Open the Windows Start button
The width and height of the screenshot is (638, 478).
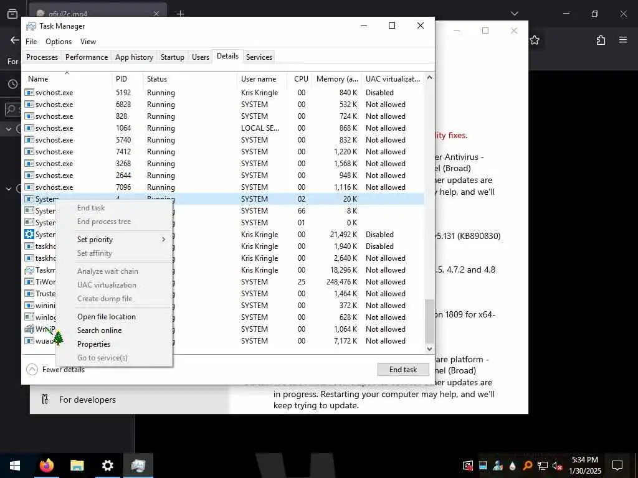(x=15, y=466)
